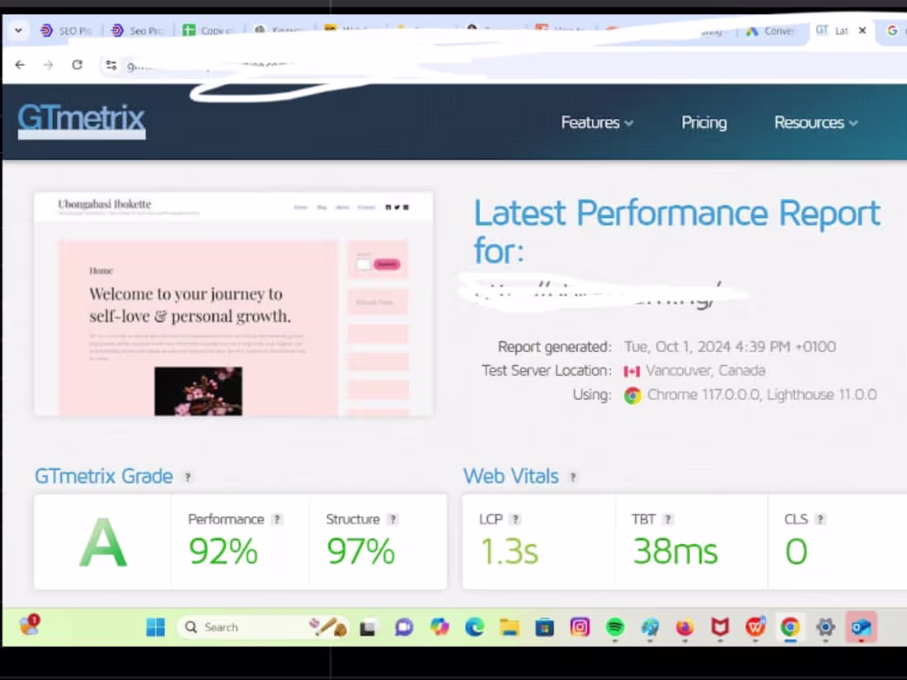The width and height of the screenshot is (907, 680).
Task: Click the GTmetrix Grade help question mark
Action: tap(188, 477)
